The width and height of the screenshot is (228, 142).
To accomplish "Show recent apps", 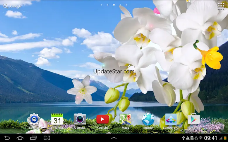I will tap(33, 138).
